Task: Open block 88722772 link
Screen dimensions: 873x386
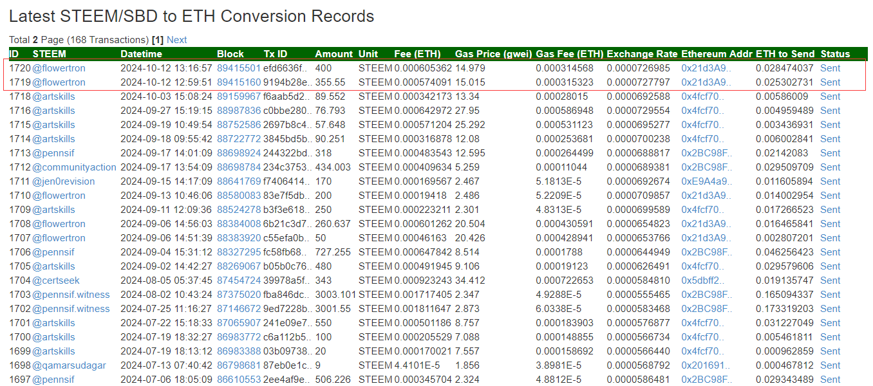Action: [x=239, y=139]
